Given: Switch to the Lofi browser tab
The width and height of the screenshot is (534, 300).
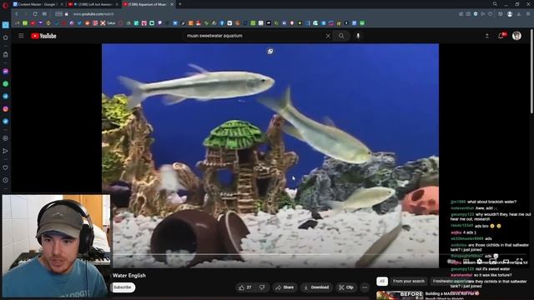Looking at the screenshot, I should pyautogui.click(x=93, y=4).
